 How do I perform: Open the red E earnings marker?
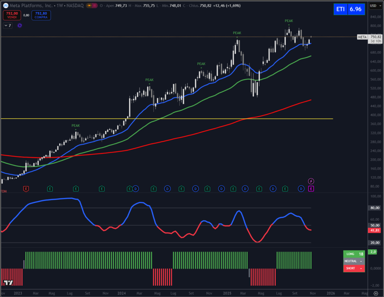click(26, 188)
